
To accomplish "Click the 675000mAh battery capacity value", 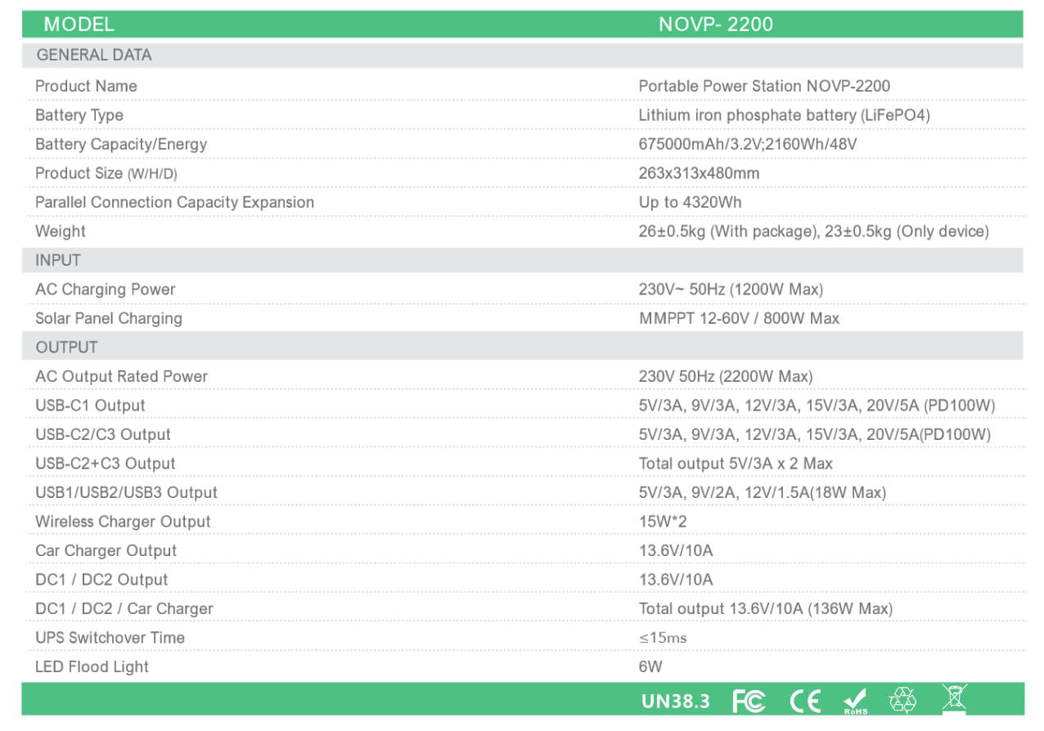I will point(747,145).
